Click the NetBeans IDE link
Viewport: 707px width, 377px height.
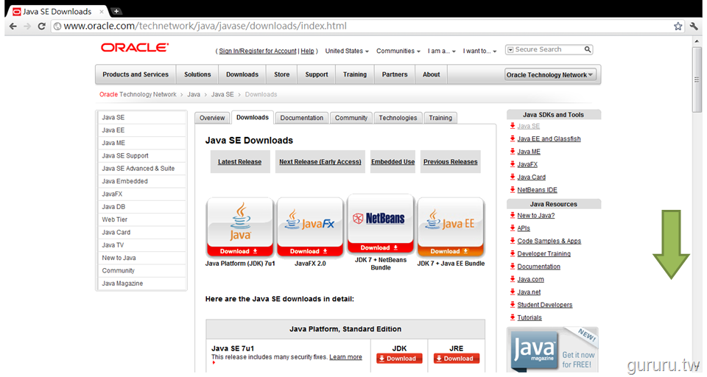(x=537, y=190)
